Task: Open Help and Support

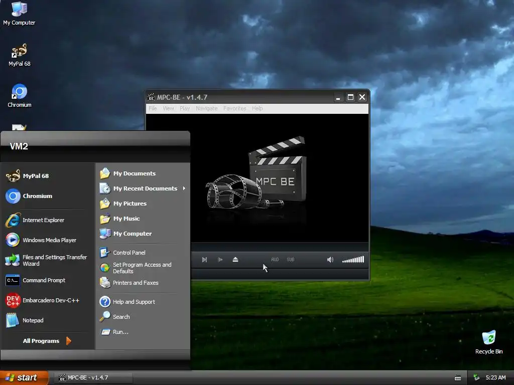Action: coord(143,301)
